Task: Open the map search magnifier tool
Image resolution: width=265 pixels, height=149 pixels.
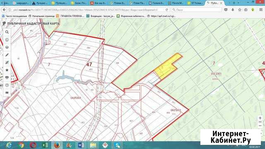Action: (x=7, y=32)
